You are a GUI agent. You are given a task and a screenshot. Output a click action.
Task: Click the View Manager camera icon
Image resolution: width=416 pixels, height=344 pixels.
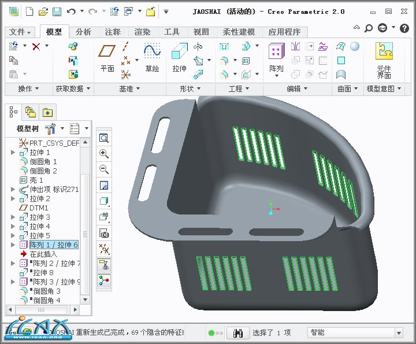104,233
